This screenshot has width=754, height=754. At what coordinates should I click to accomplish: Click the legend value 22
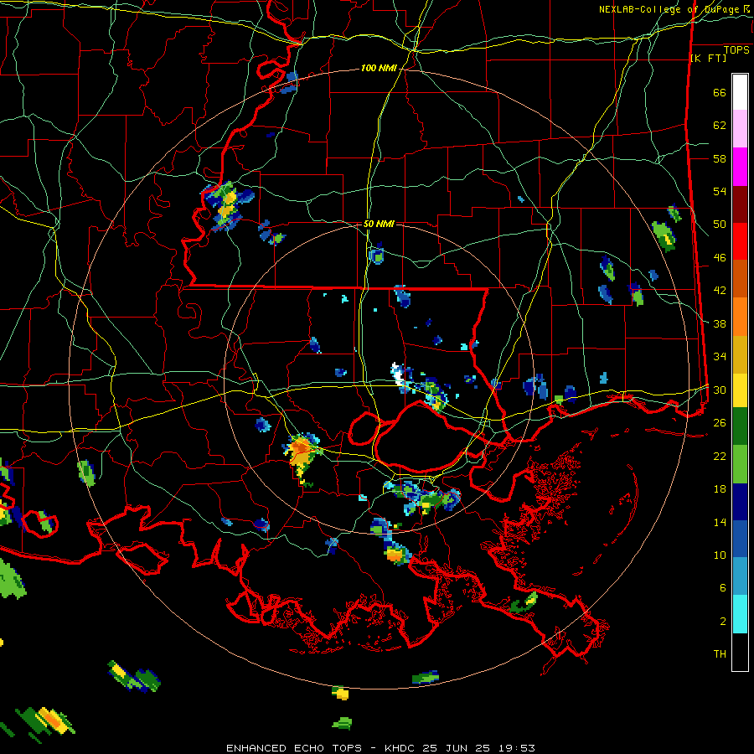720,456
